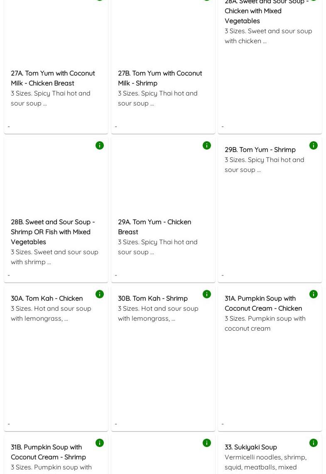Open info icon on 29A. Tom Yum Chicken Breast card
This screenshot has width=326, height=474.
207,145
